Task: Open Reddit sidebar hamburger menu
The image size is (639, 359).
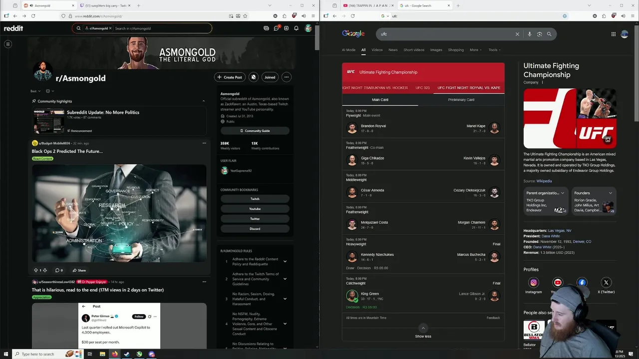Action: (x=8, y=44)
